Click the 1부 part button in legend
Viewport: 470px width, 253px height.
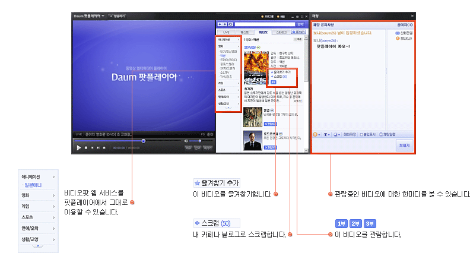[341, 223]
